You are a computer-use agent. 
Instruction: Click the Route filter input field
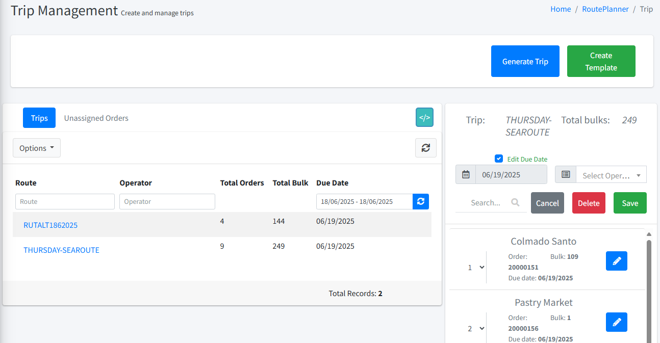coord(65,201)
